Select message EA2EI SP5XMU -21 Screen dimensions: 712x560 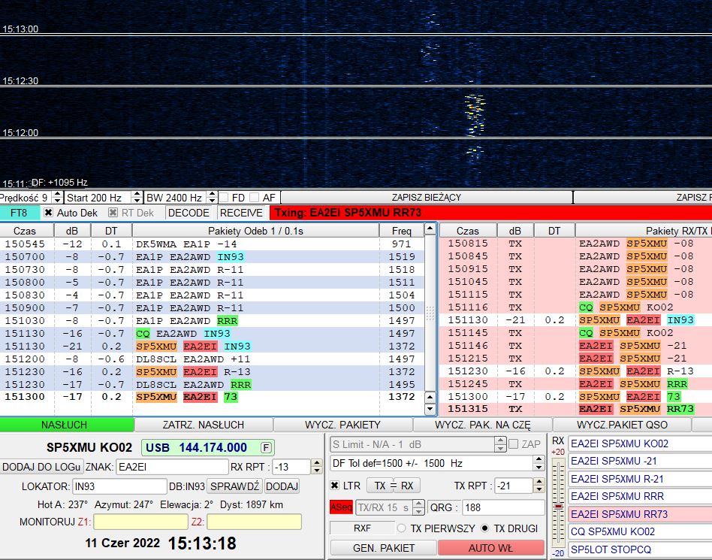[640, 461]
